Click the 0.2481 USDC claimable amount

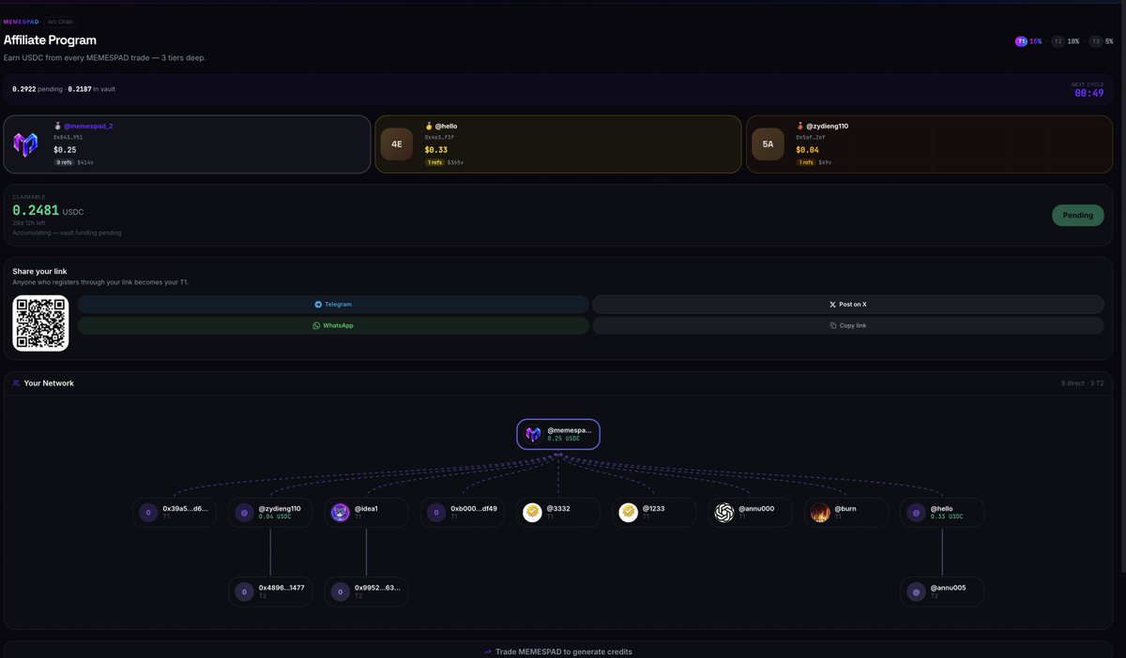(48, 211)
